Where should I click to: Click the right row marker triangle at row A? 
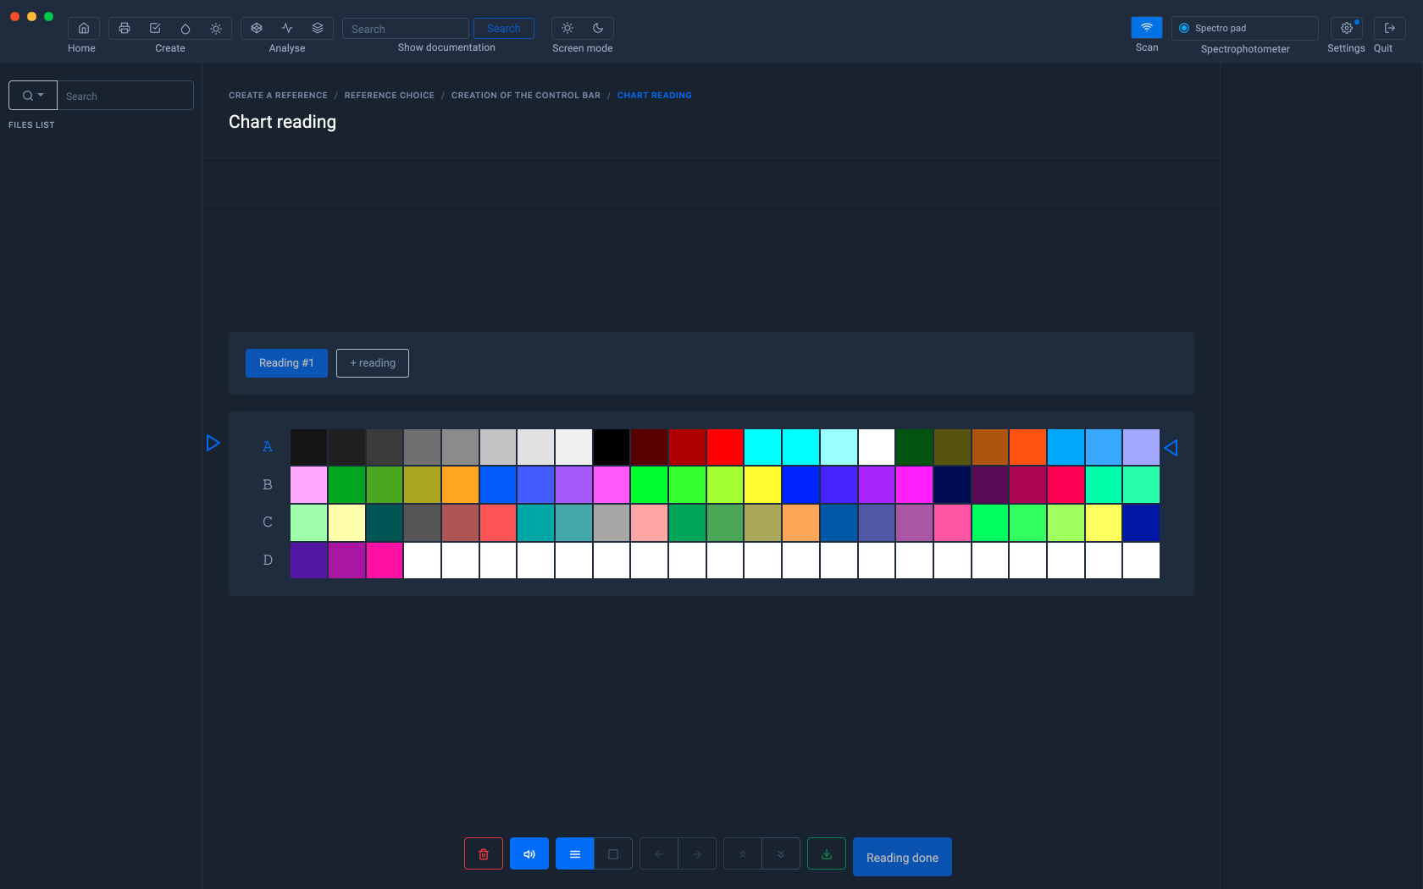coord(1171,448)
